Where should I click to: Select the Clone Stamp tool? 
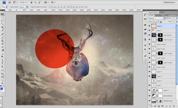click(2, 41)
